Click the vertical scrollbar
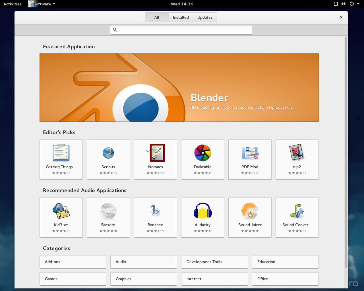This screenshot has height=291, width=364. [346, 152]
